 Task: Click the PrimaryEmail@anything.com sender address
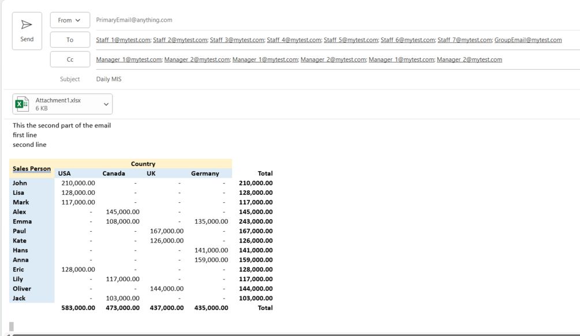[134, 20]
